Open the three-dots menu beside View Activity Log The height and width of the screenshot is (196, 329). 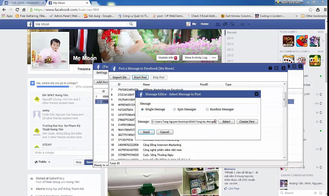pos(214,57)
